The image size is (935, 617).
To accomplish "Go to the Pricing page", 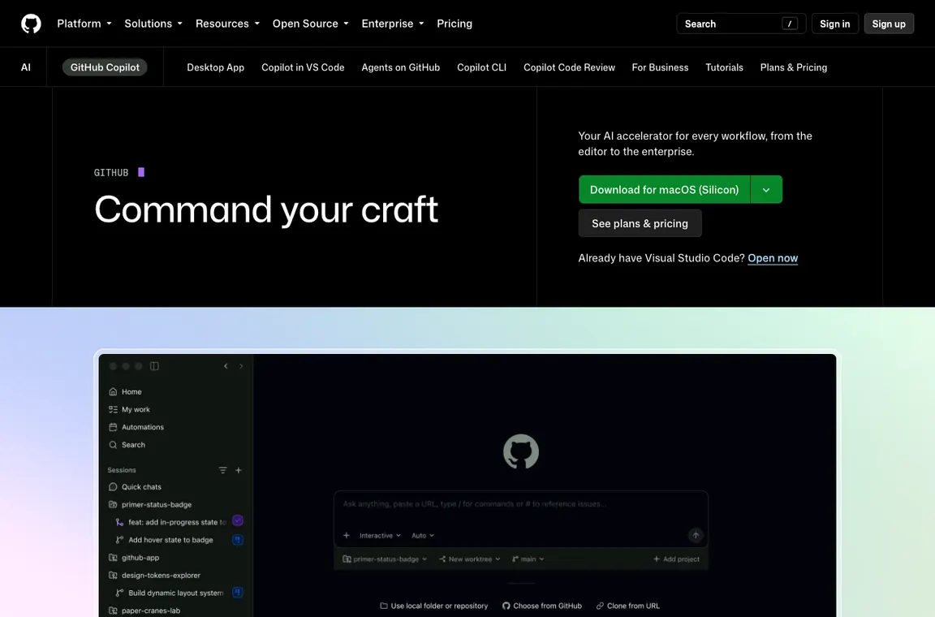I will [x=455, y=24].
